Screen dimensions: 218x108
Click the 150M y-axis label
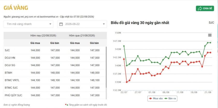[x=118, y=33]
